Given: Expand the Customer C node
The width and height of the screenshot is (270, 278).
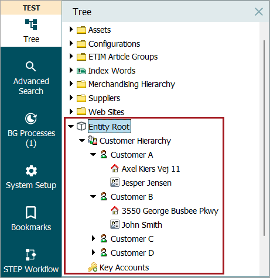Looking at the screenshot, I should (94, 238).
